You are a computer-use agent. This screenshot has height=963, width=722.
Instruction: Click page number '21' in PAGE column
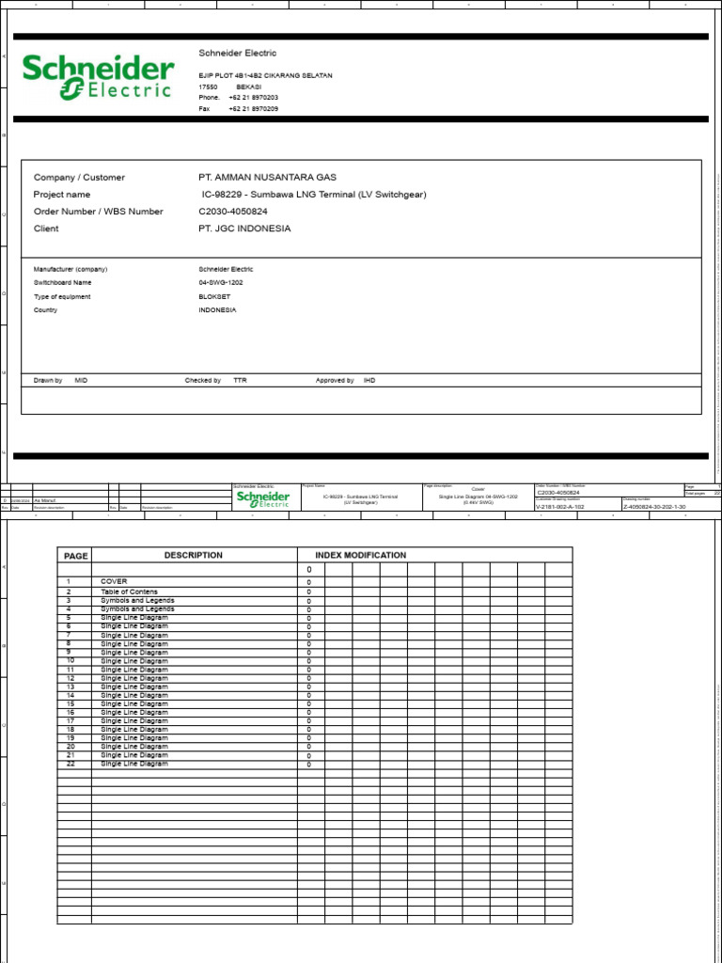click(70, 755)
